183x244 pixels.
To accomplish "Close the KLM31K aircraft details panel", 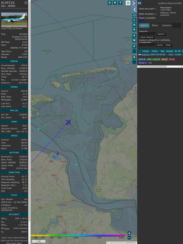I will (26, 3).
